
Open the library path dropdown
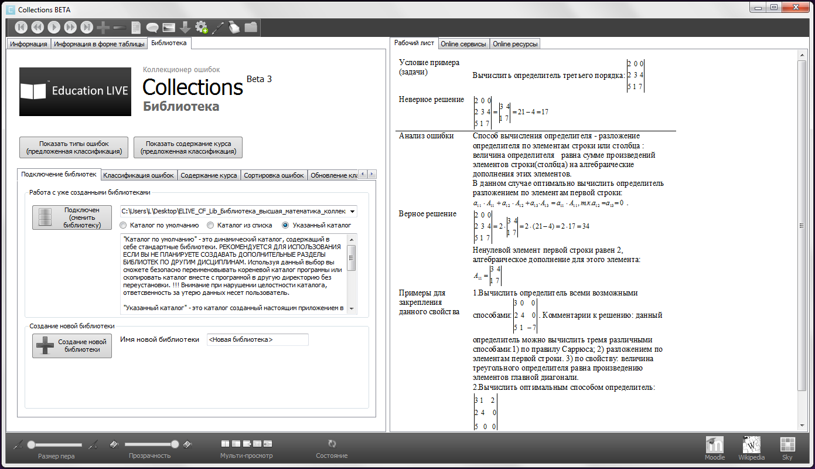point(352,211)
